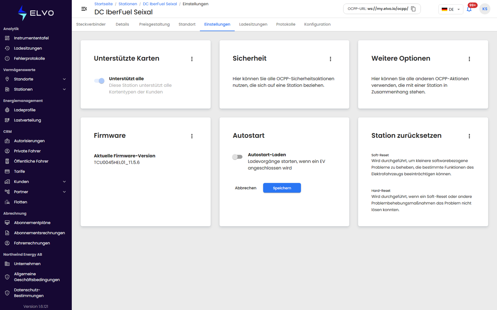Click the Datenschutz-Bestimmungen shield icon

[x=7, y=293]
